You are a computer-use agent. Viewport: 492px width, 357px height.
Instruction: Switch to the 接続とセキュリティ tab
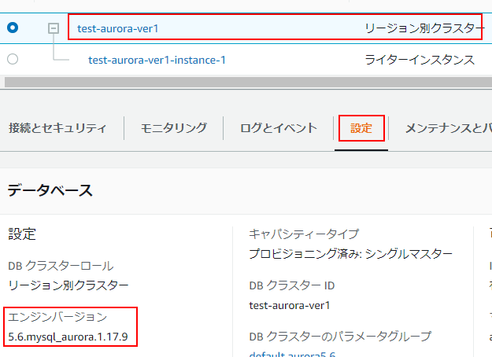point(57,128)
